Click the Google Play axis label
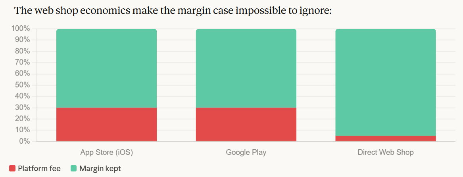 click(x=246, y=152)
